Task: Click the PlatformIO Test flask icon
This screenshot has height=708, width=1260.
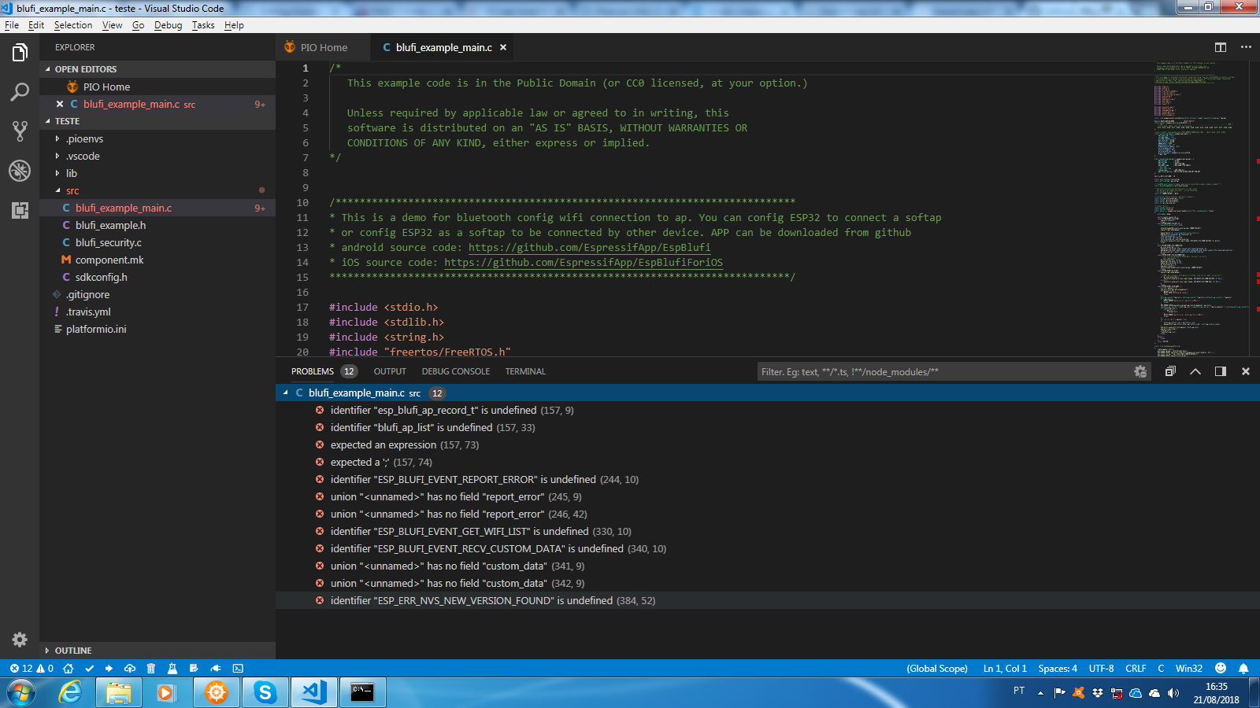Action: (x=172, y=668)
